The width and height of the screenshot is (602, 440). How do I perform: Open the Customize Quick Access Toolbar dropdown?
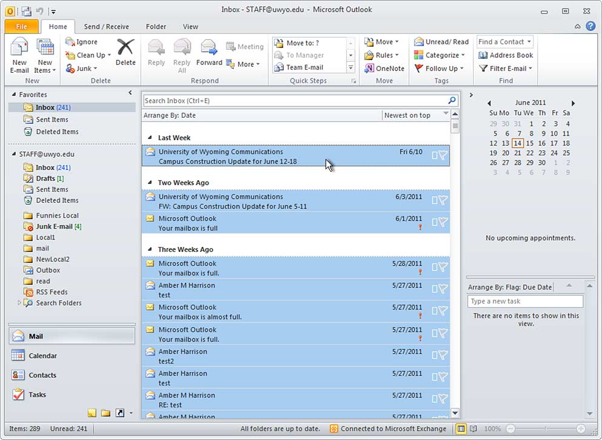[x=53, y=12]
